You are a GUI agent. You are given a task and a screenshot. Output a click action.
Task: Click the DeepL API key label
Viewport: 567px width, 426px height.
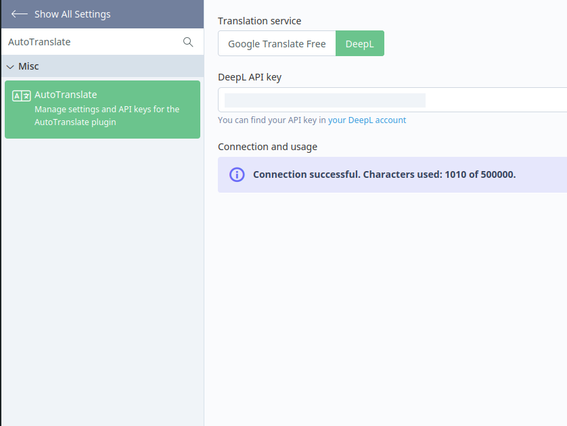(x=250, y=77)
